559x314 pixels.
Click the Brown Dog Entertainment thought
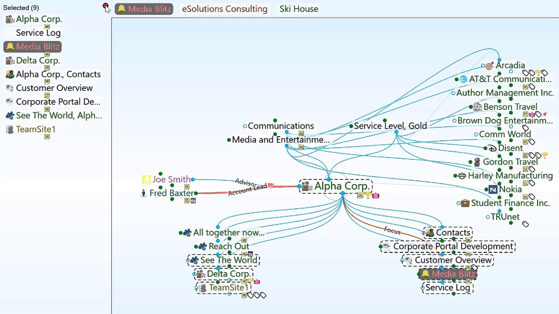click(505, 121)
